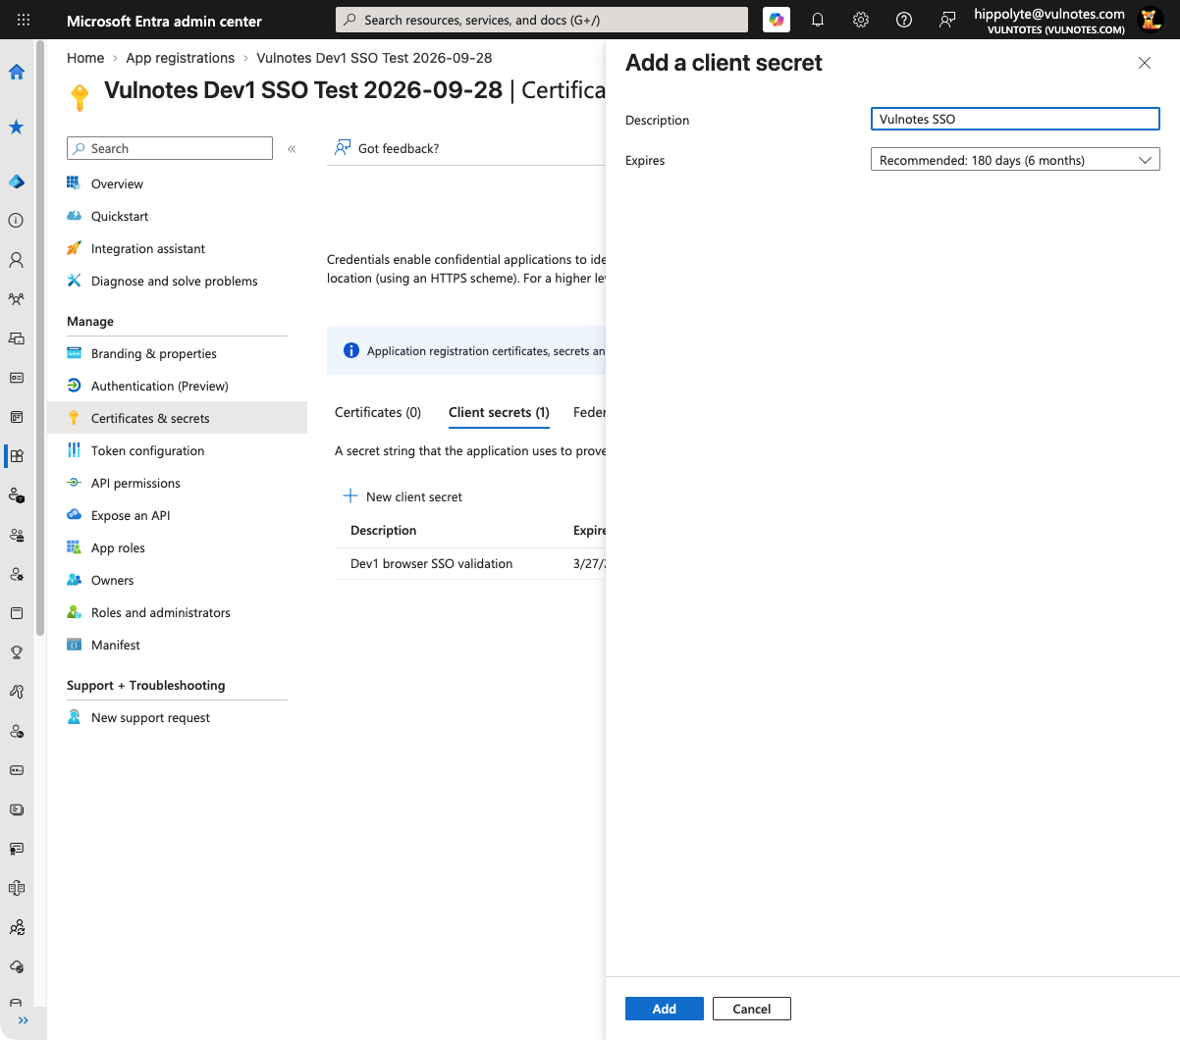1180x1040 pixels.
Task: Switch to the Client secrets (1) tab
Action: pyautogui.click(x=499, y=412)
